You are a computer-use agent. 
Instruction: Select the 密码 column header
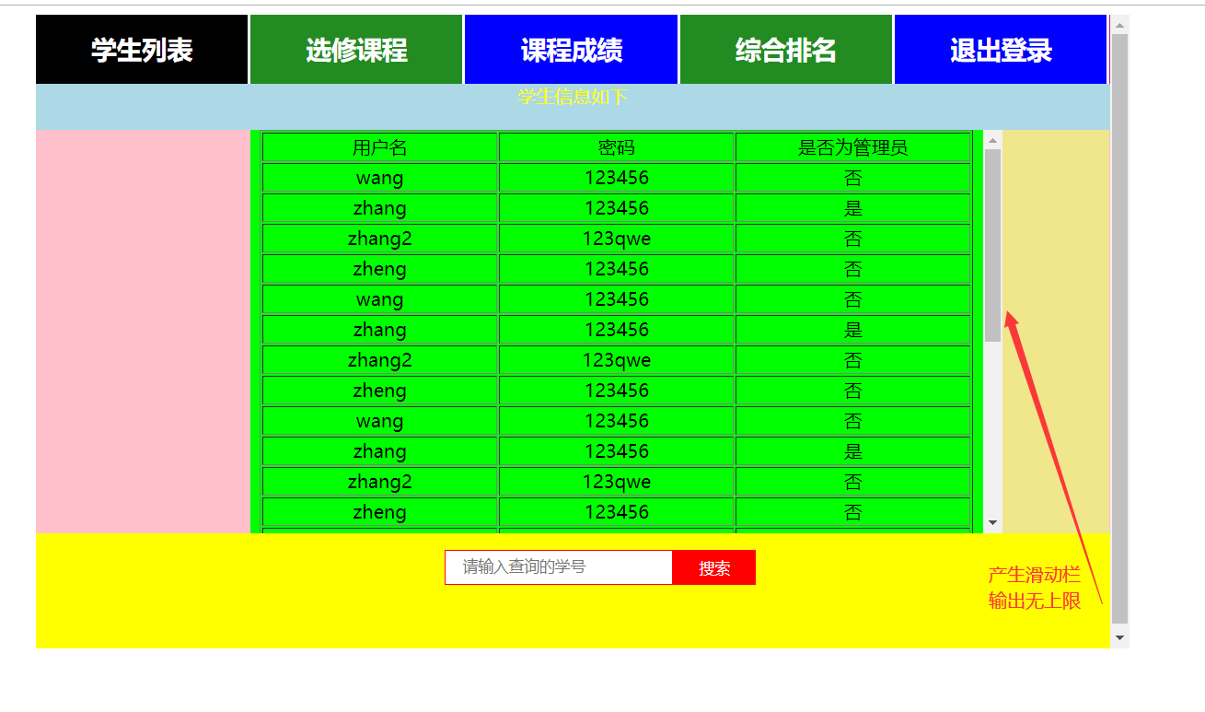616,146
